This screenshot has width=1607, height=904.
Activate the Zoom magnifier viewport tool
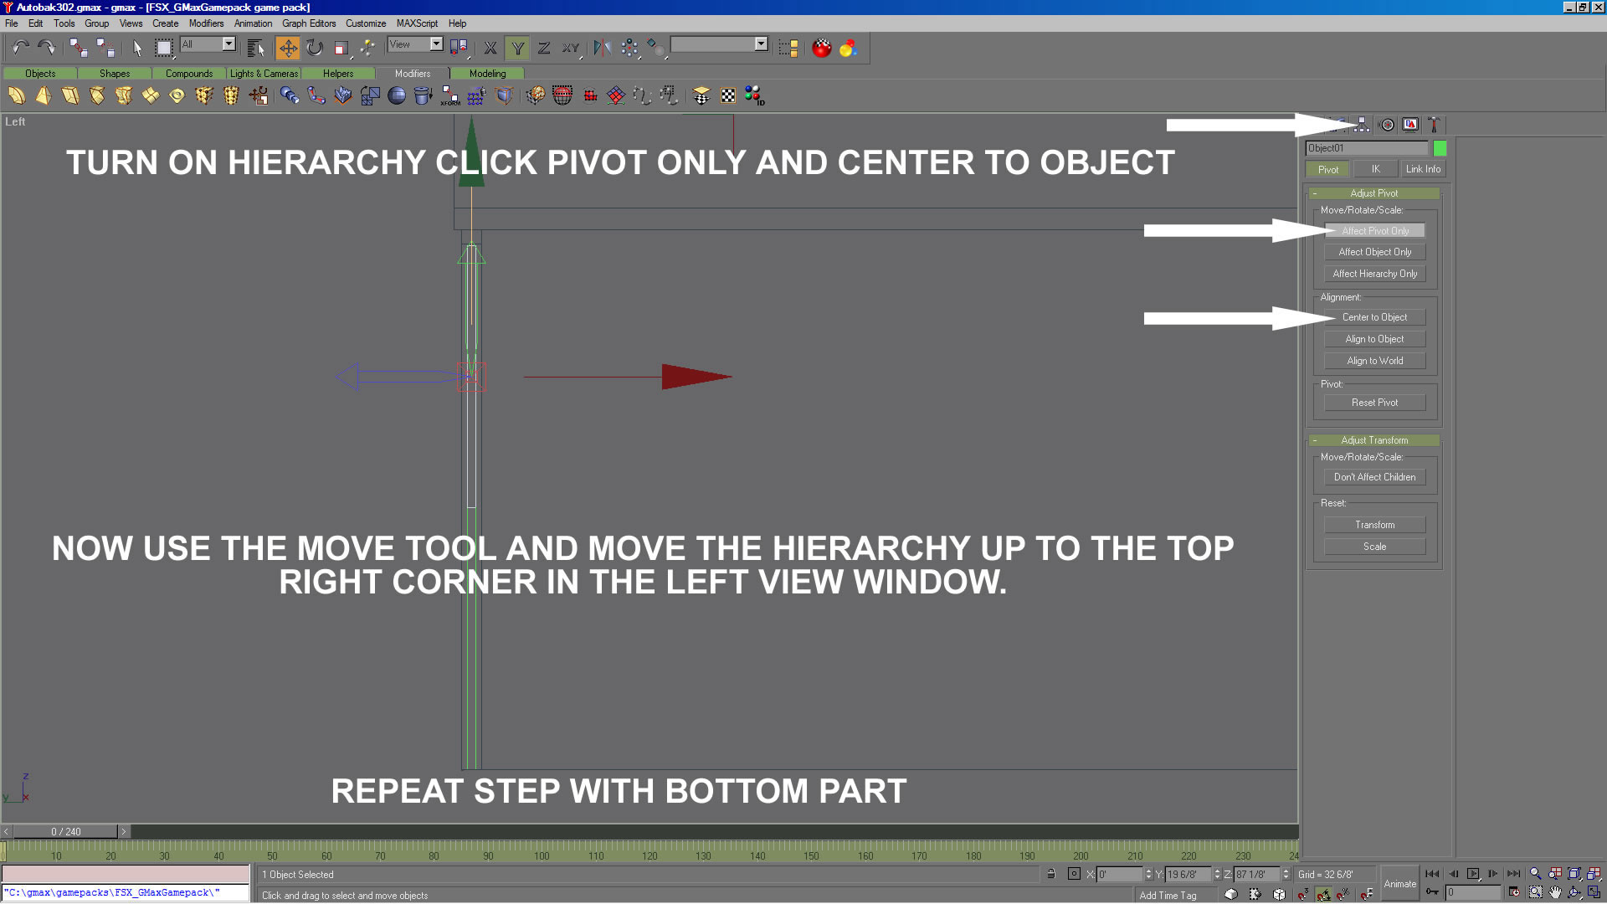click(1535, 874)
